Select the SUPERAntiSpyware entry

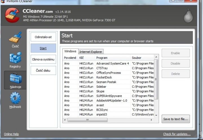click(109, 96)
